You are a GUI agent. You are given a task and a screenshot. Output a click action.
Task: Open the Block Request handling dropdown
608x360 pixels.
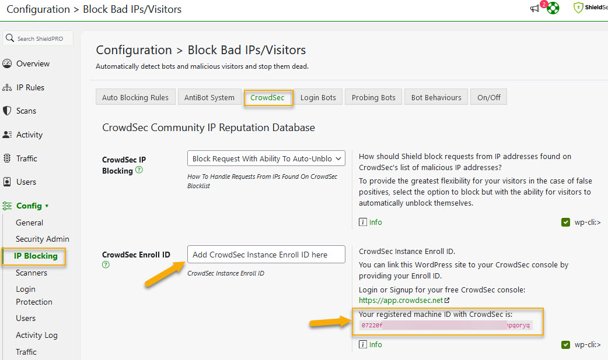click(266, 158)
